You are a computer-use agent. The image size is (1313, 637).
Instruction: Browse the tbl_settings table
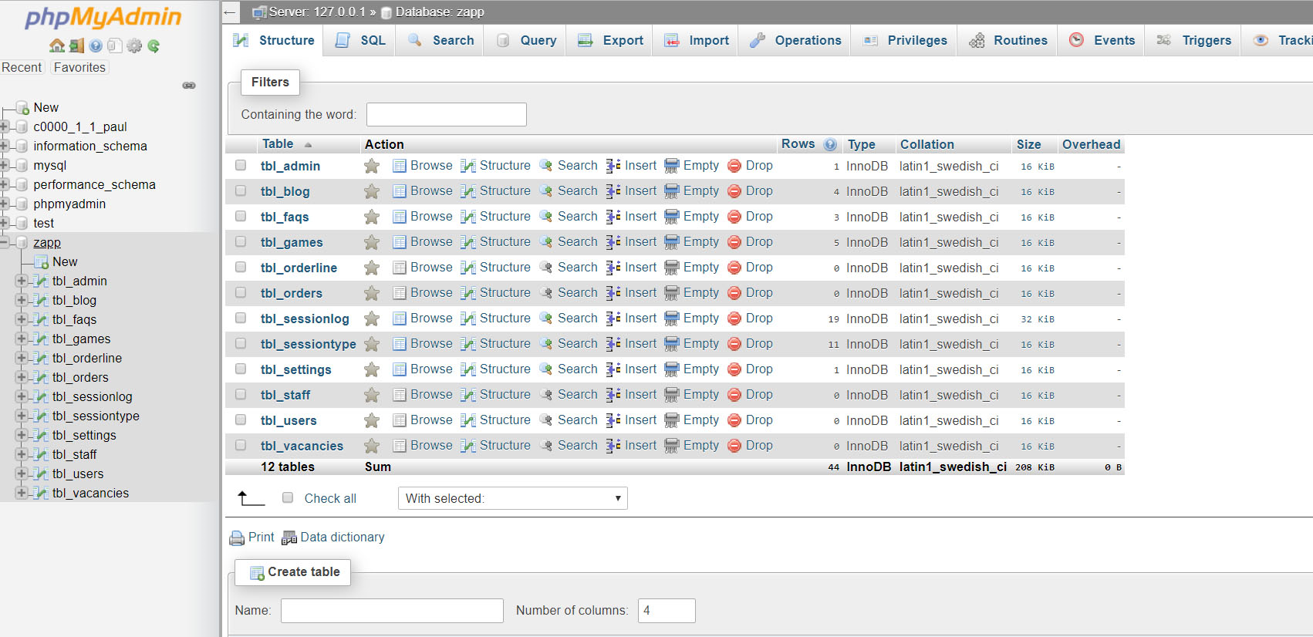[423, 369]
